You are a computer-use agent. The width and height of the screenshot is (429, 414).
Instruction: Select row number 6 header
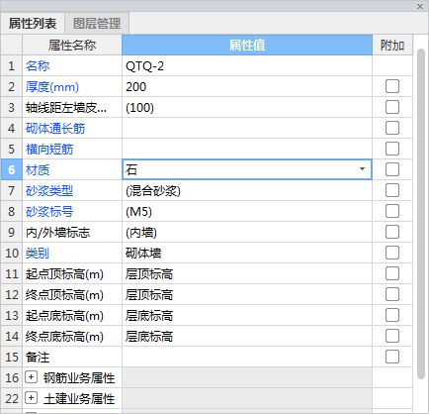tap(12, 169)
